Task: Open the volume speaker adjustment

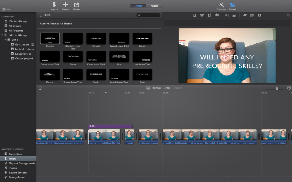Action: point(227,15)
